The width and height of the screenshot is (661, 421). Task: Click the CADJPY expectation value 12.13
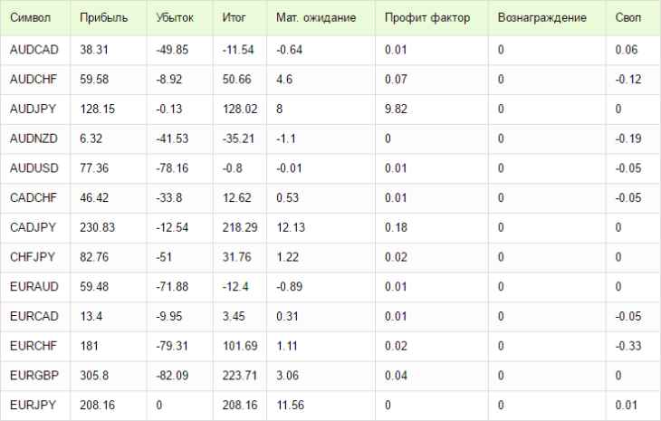click(291, 227)
